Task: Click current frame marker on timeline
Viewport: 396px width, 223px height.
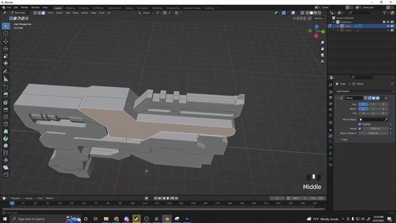Action: coord(12,203)
